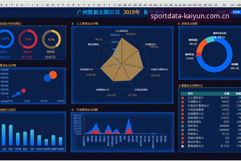Click the 846.0万 radar data label
241x161 pixels.
[154, 47]
